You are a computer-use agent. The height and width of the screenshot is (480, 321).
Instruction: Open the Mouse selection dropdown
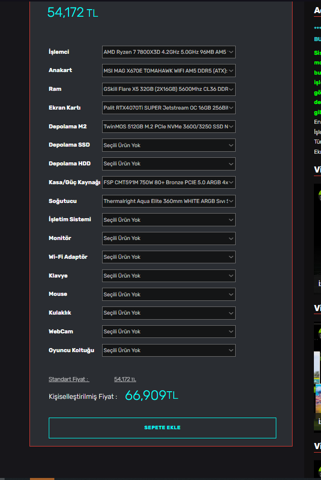(169, 294)
